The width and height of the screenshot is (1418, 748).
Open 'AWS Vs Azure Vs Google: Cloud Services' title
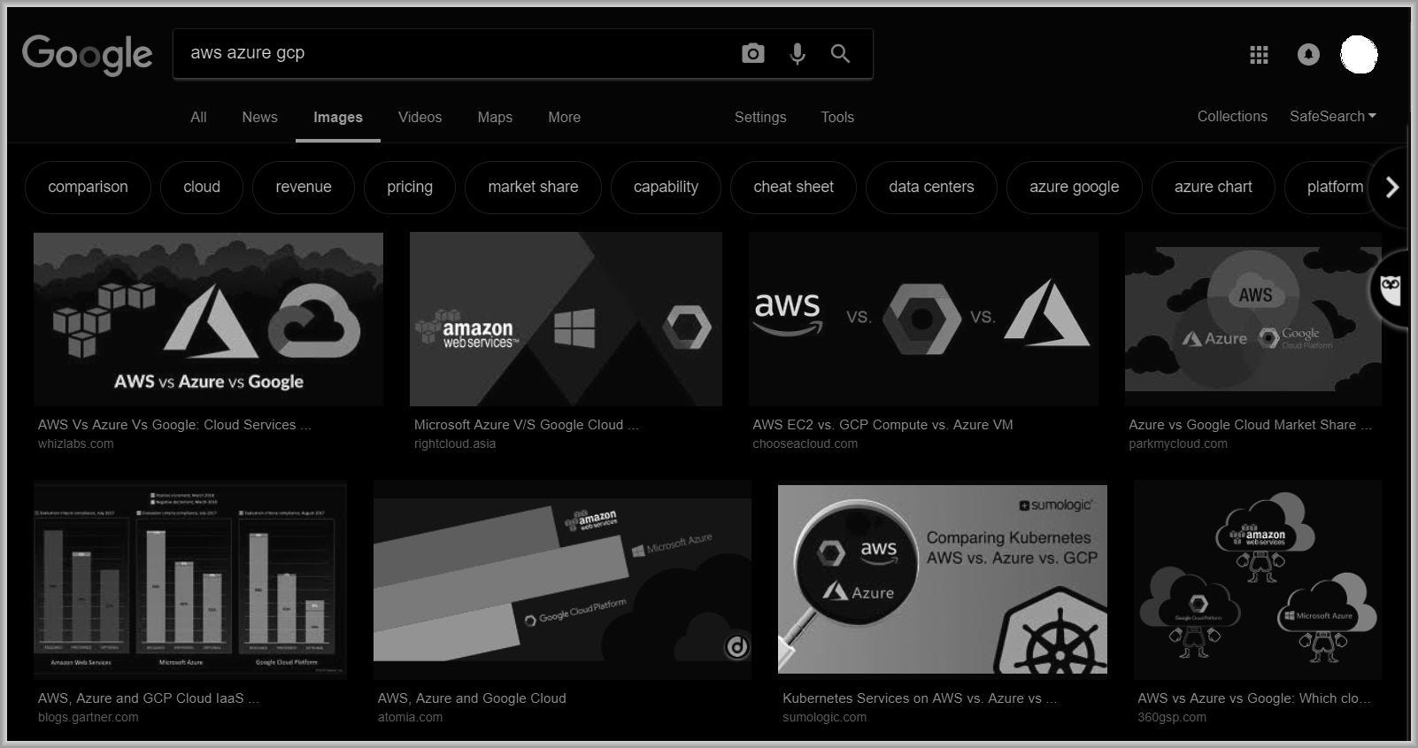[174, 425]
